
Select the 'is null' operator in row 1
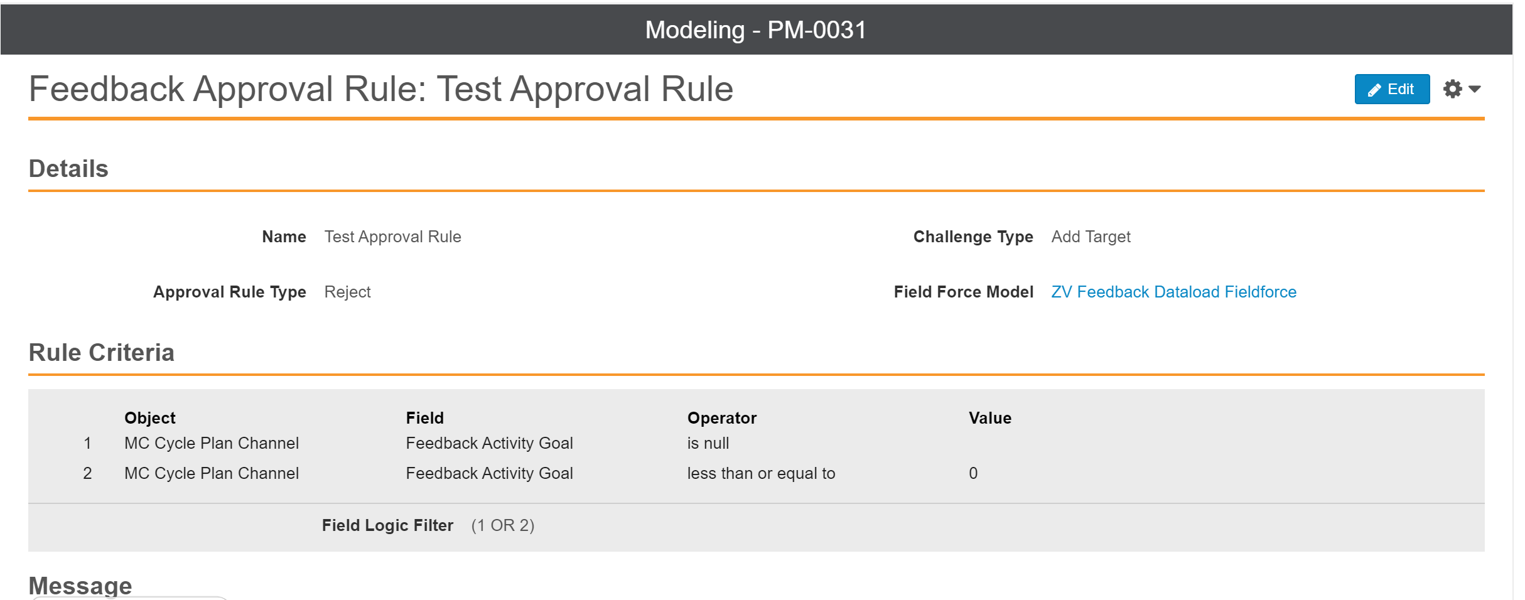pos(708,443)
